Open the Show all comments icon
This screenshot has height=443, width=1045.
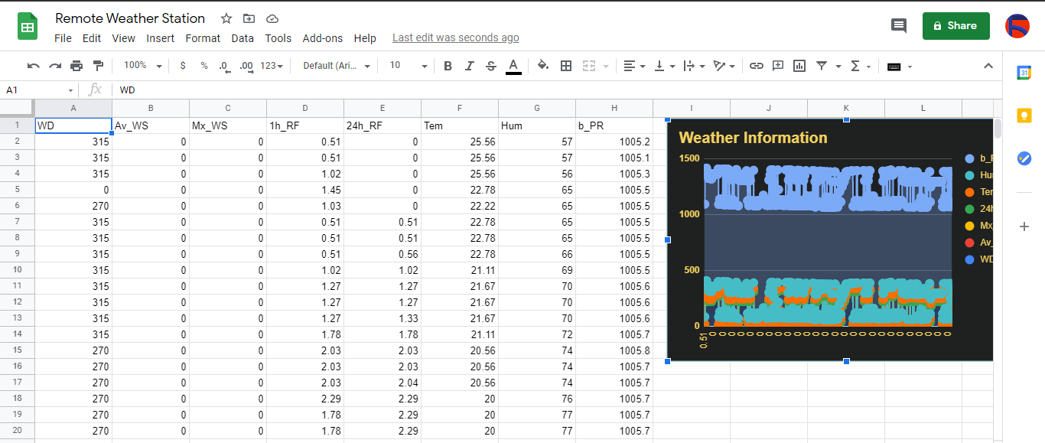[x=899, y=25]
